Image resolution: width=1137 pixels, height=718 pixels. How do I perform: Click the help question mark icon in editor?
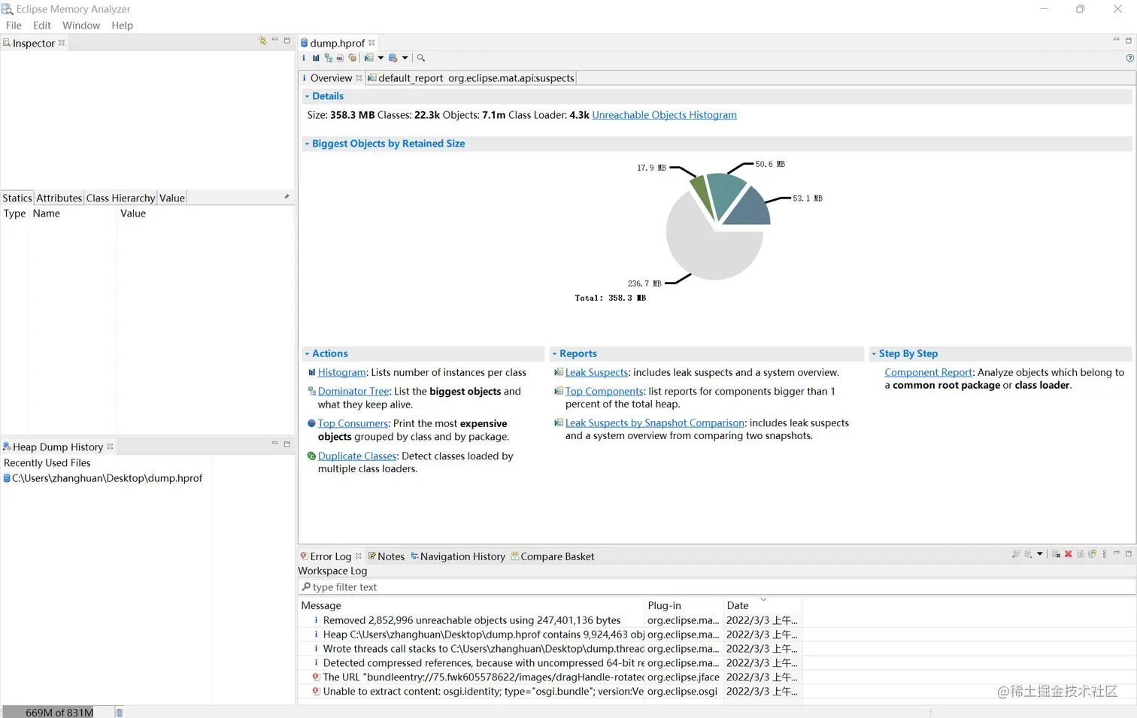tap(1129, 58)
